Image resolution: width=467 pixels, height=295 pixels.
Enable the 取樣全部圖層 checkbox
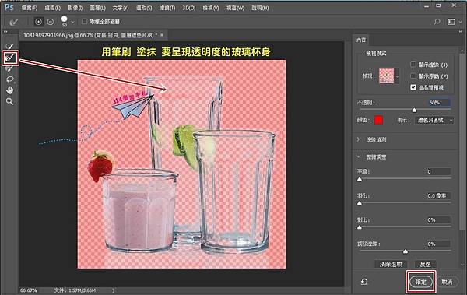85,22
